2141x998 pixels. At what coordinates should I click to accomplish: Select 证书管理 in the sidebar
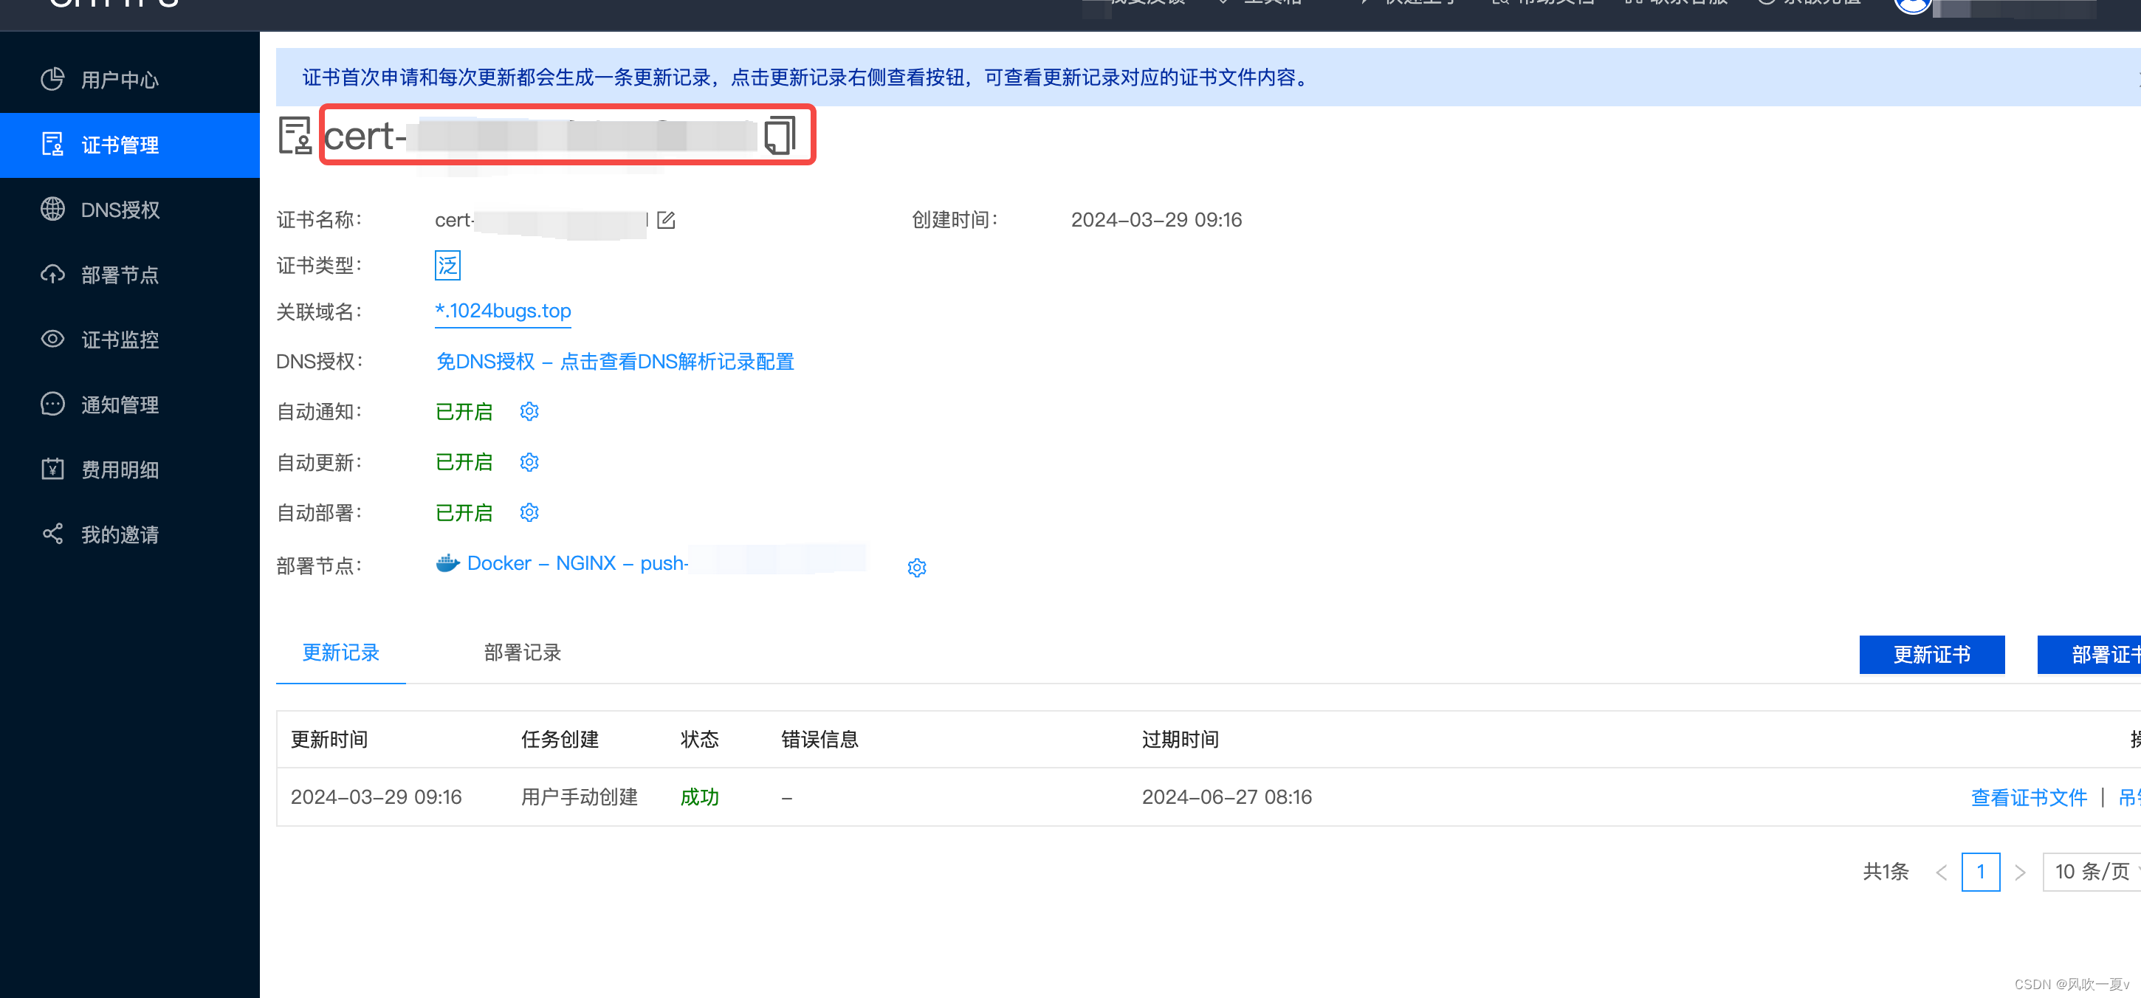(130, 145)
